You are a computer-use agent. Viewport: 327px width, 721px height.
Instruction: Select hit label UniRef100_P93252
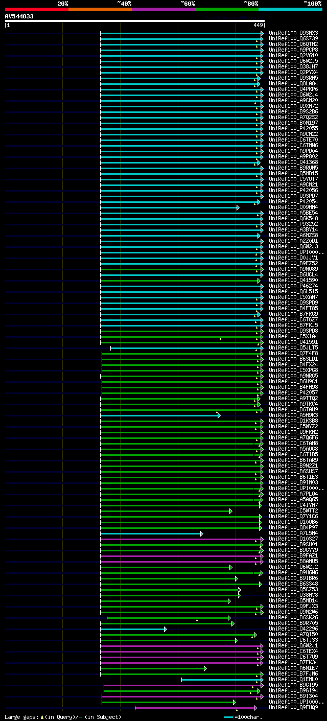click(x=293, y=224)
